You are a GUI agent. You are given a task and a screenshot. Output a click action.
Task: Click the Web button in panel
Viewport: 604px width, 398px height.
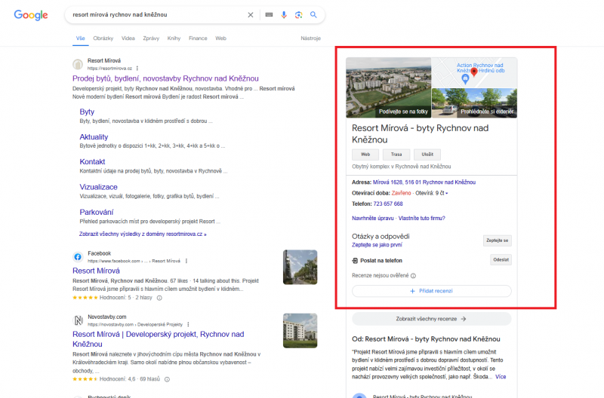pyautogui.click(x=365, y=155)
